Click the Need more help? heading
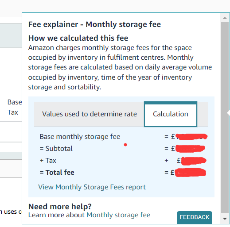230x227 pixels. coord(60,207)
